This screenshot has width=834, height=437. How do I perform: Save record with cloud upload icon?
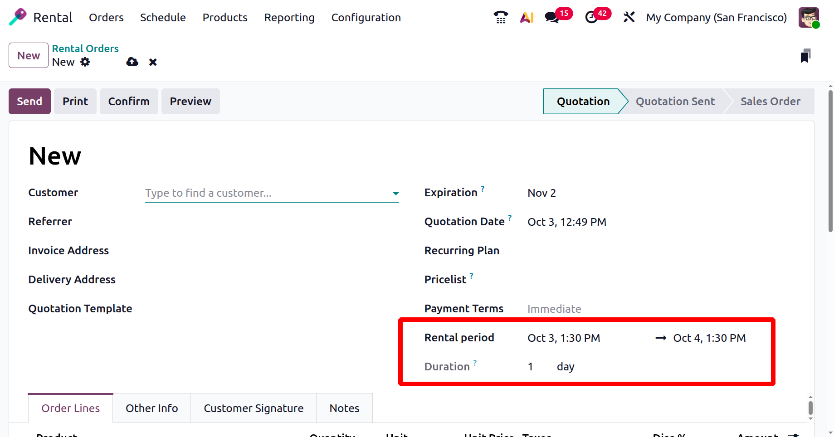pyautogui.click(x=132, y=62)
